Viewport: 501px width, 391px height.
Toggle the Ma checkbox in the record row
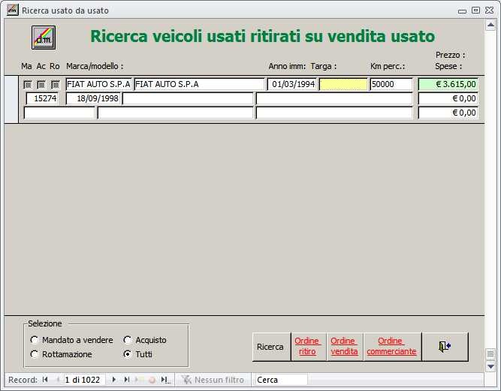(28, 85)
